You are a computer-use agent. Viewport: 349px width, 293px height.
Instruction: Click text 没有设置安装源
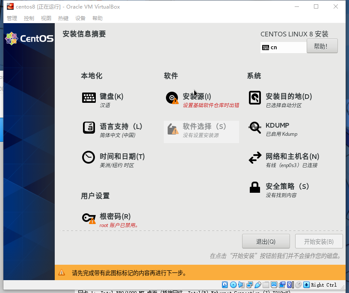click(201, 135)
